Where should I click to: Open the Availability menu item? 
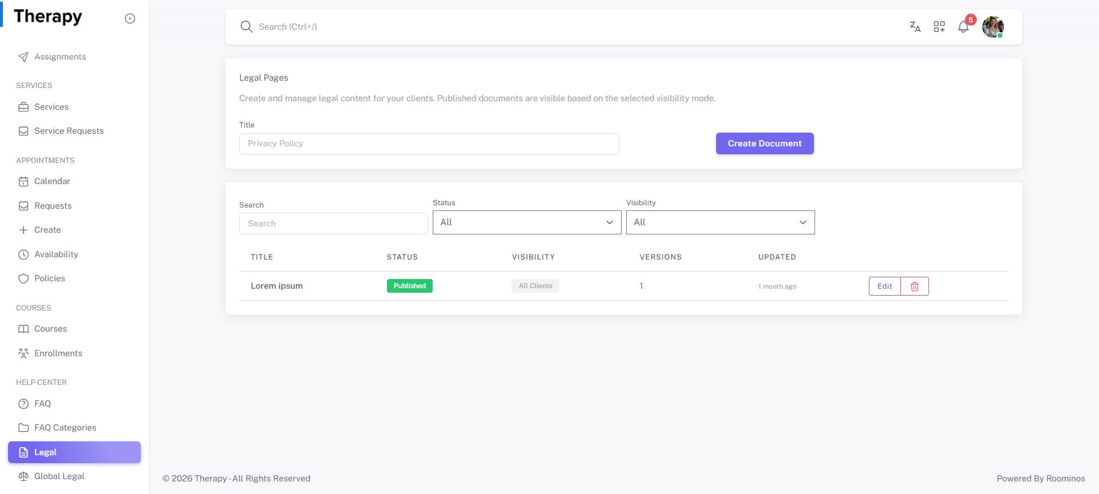point(56,254)
